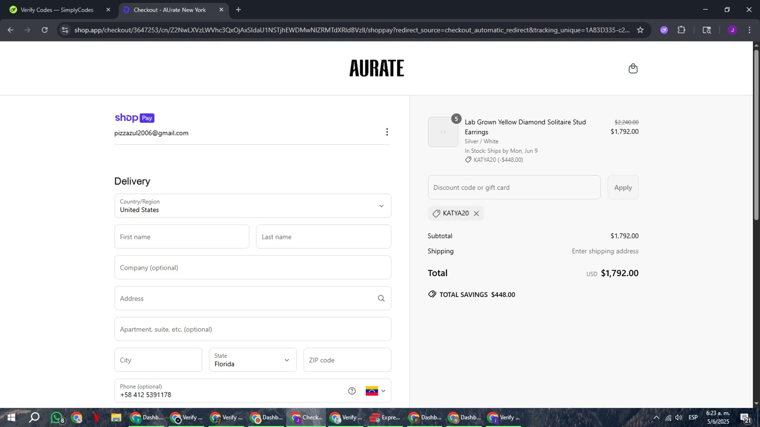
Task: Open a new browser tab
Action: (239, 10)
